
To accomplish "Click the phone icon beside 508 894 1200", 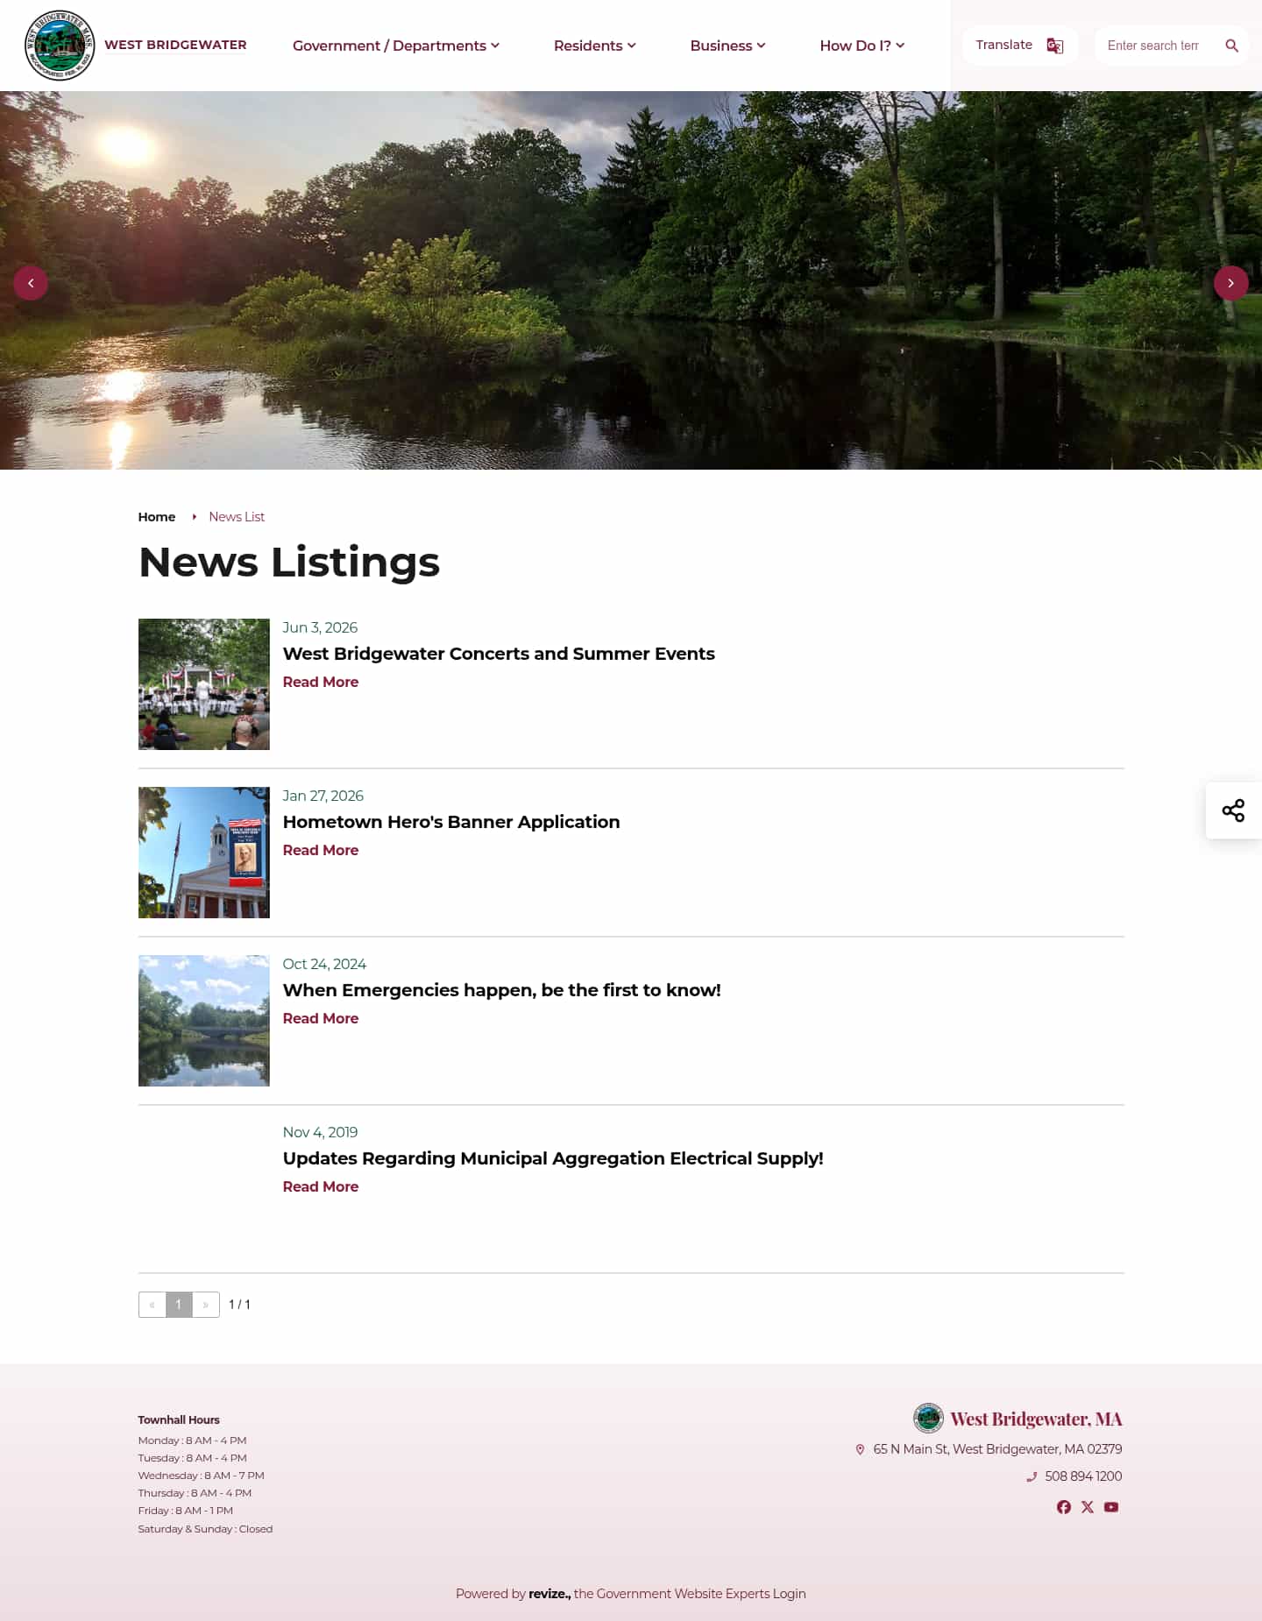I will coord(1032,1476).
